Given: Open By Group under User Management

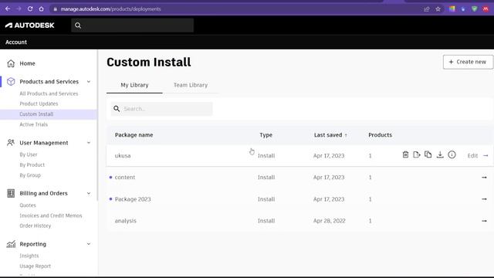Looking at the screenshot, I should coord(30,175).
